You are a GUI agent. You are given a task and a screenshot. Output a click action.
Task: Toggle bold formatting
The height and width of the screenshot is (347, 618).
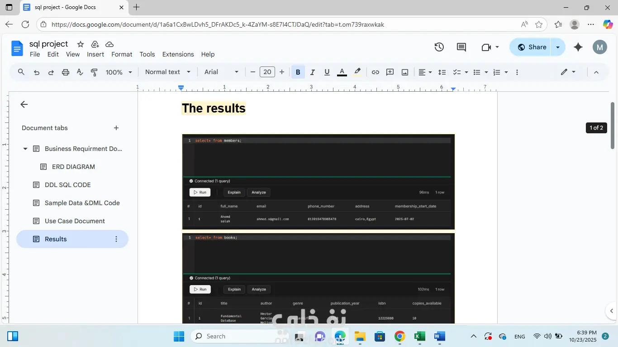point(298,72)
